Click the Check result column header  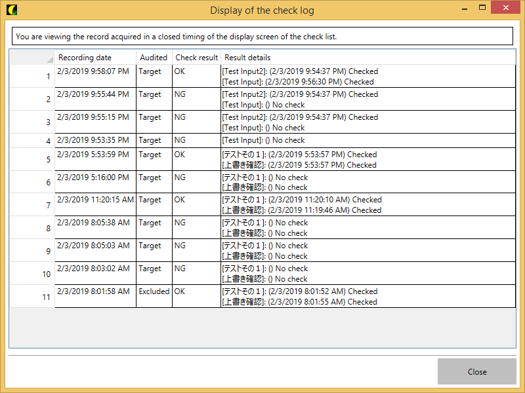(196, 58)
